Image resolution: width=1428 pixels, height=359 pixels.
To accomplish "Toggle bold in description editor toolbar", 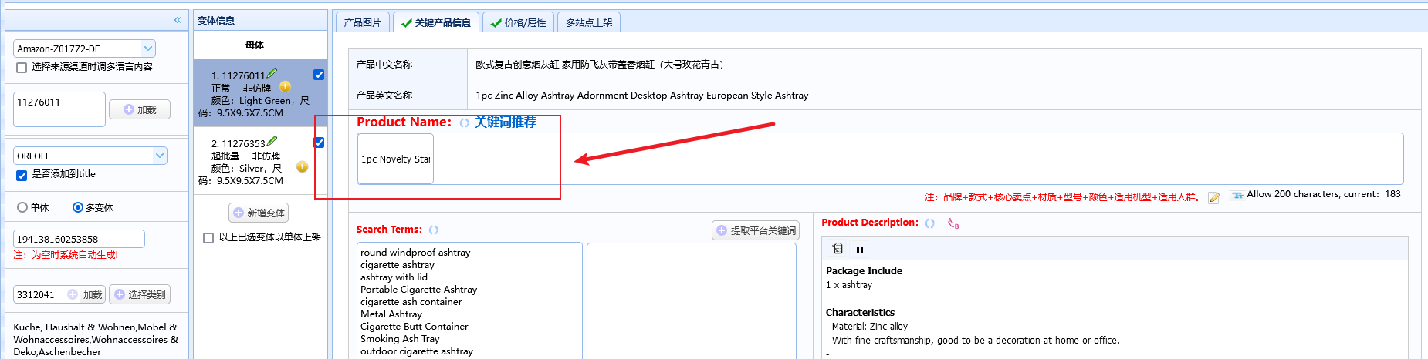I will [859, 250].
